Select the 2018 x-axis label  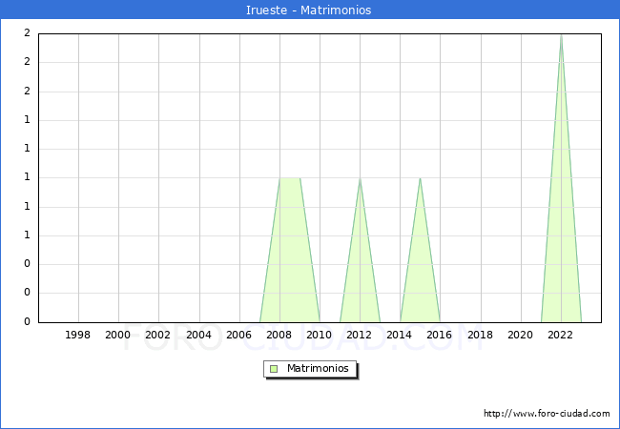tap(481, 336)
